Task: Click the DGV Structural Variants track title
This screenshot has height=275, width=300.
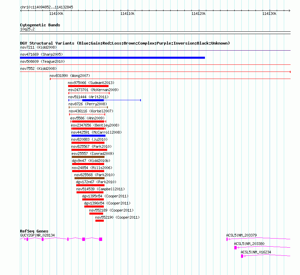Action: click(125, 43)
